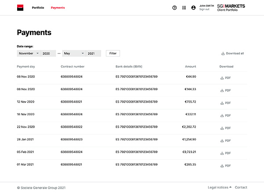Download PDF for €2,392.72 payment
Image resolution: width=264 pixels, height=193 pixels.
click(x=225, y=128)
